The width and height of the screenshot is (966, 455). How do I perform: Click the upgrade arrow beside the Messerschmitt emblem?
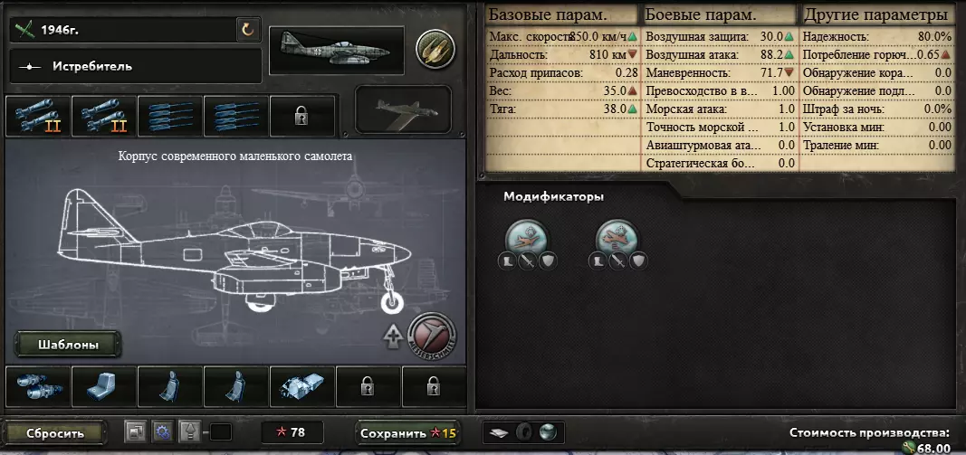pos(394,337)
